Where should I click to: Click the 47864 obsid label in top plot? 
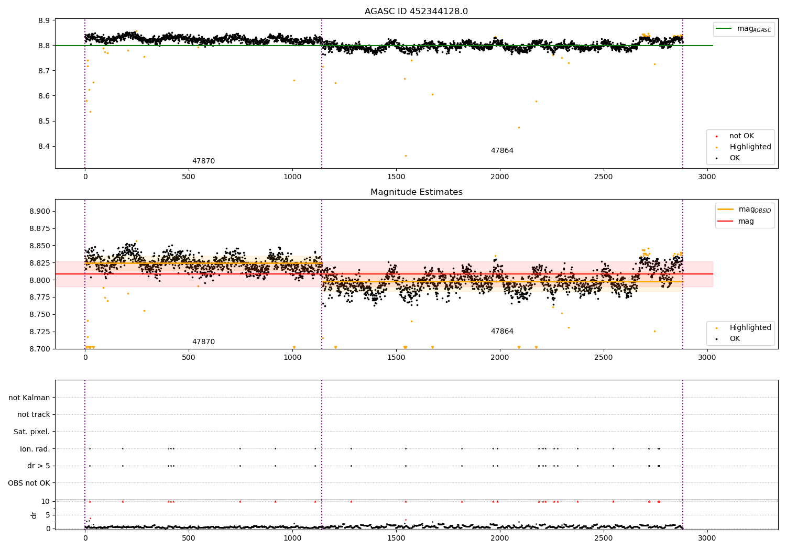click(502, 151)
